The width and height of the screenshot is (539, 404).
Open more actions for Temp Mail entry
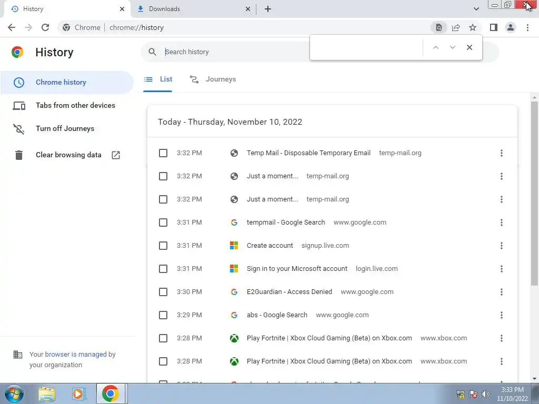502,153
